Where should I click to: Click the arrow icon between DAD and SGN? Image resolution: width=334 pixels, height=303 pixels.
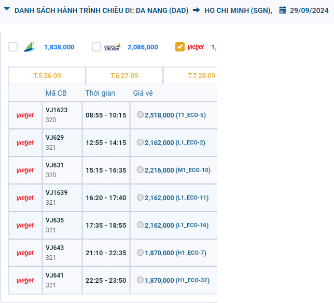pos(196,10)
